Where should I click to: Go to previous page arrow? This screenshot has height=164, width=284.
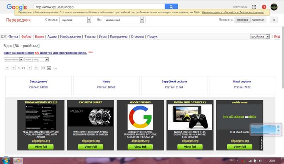point(13,68)
